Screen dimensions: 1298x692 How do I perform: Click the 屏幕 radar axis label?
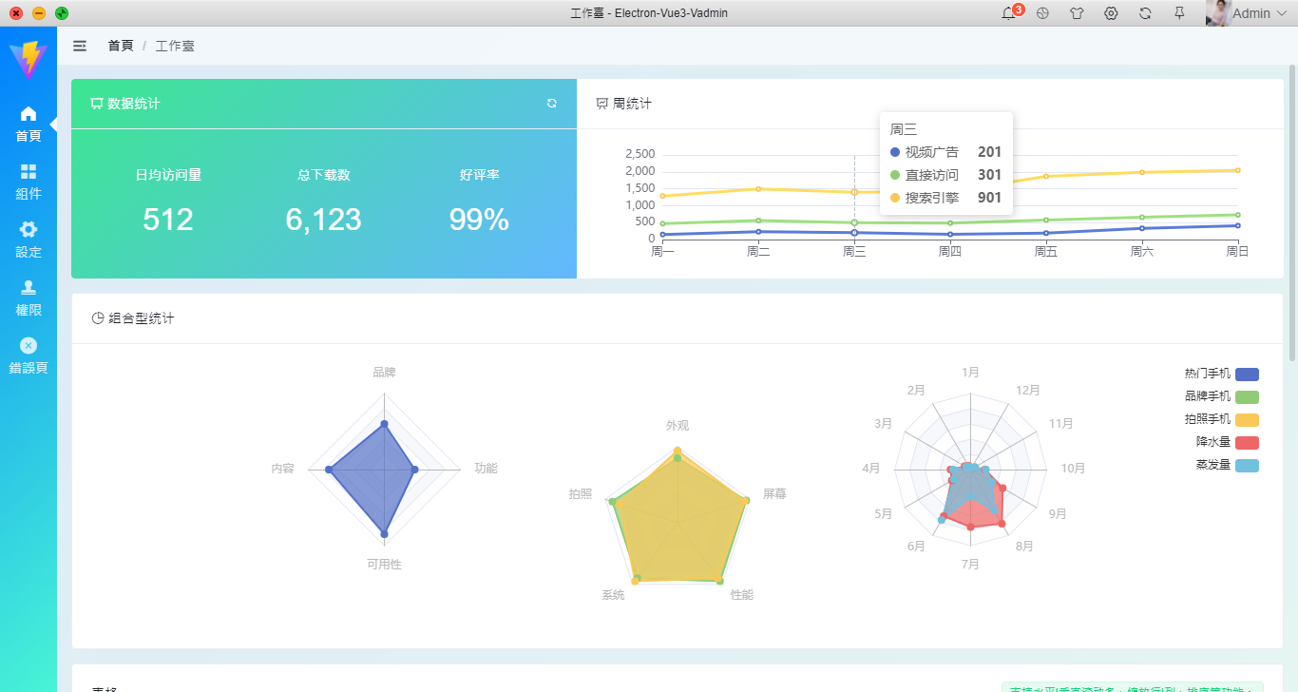(x=774, y=494)
